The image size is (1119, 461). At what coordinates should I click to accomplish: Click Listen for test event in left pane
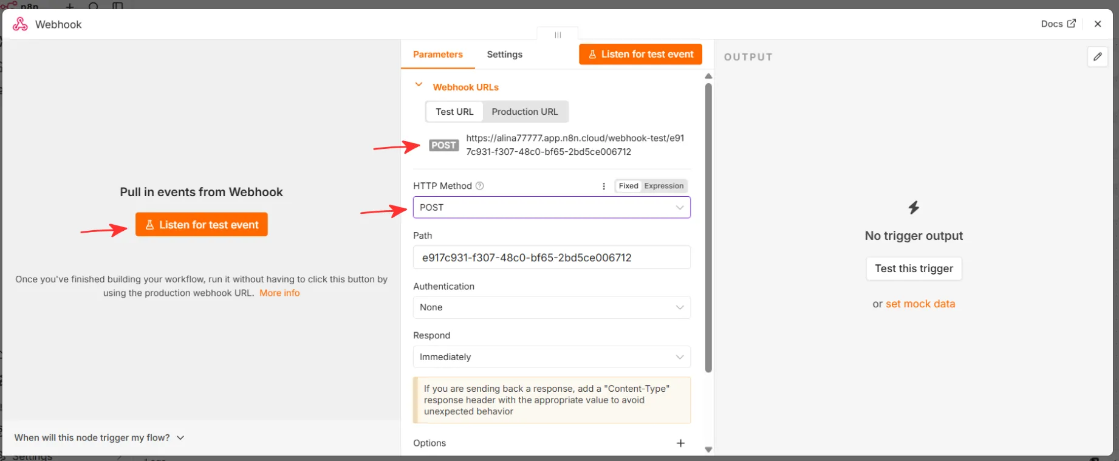(x=202, y=225)
